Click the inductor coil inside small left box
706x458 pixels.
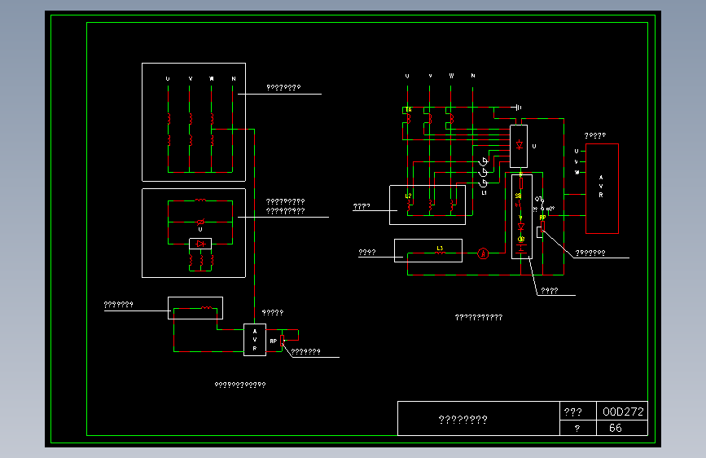207,307
